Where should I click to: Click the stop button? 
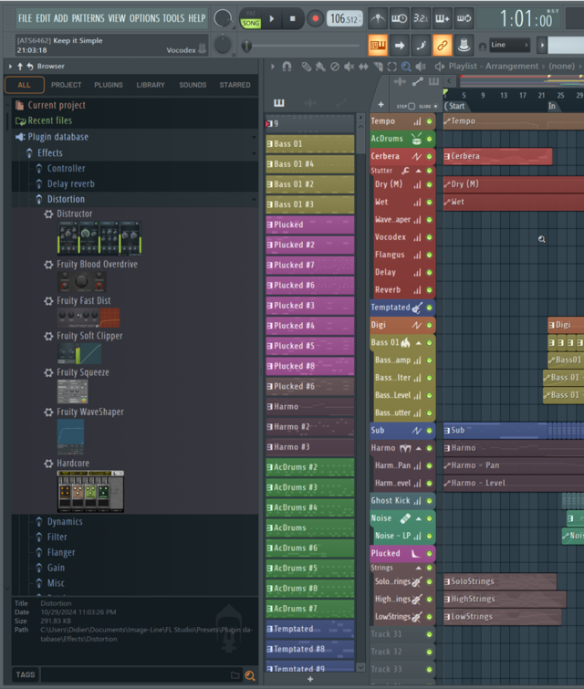293,19
